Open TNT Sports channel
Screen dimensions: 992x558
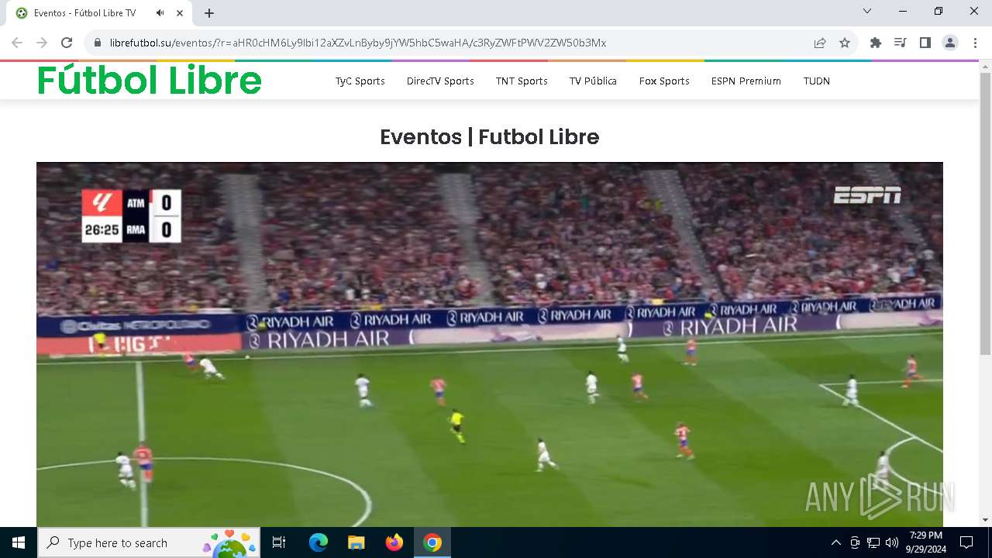[522, 81]
